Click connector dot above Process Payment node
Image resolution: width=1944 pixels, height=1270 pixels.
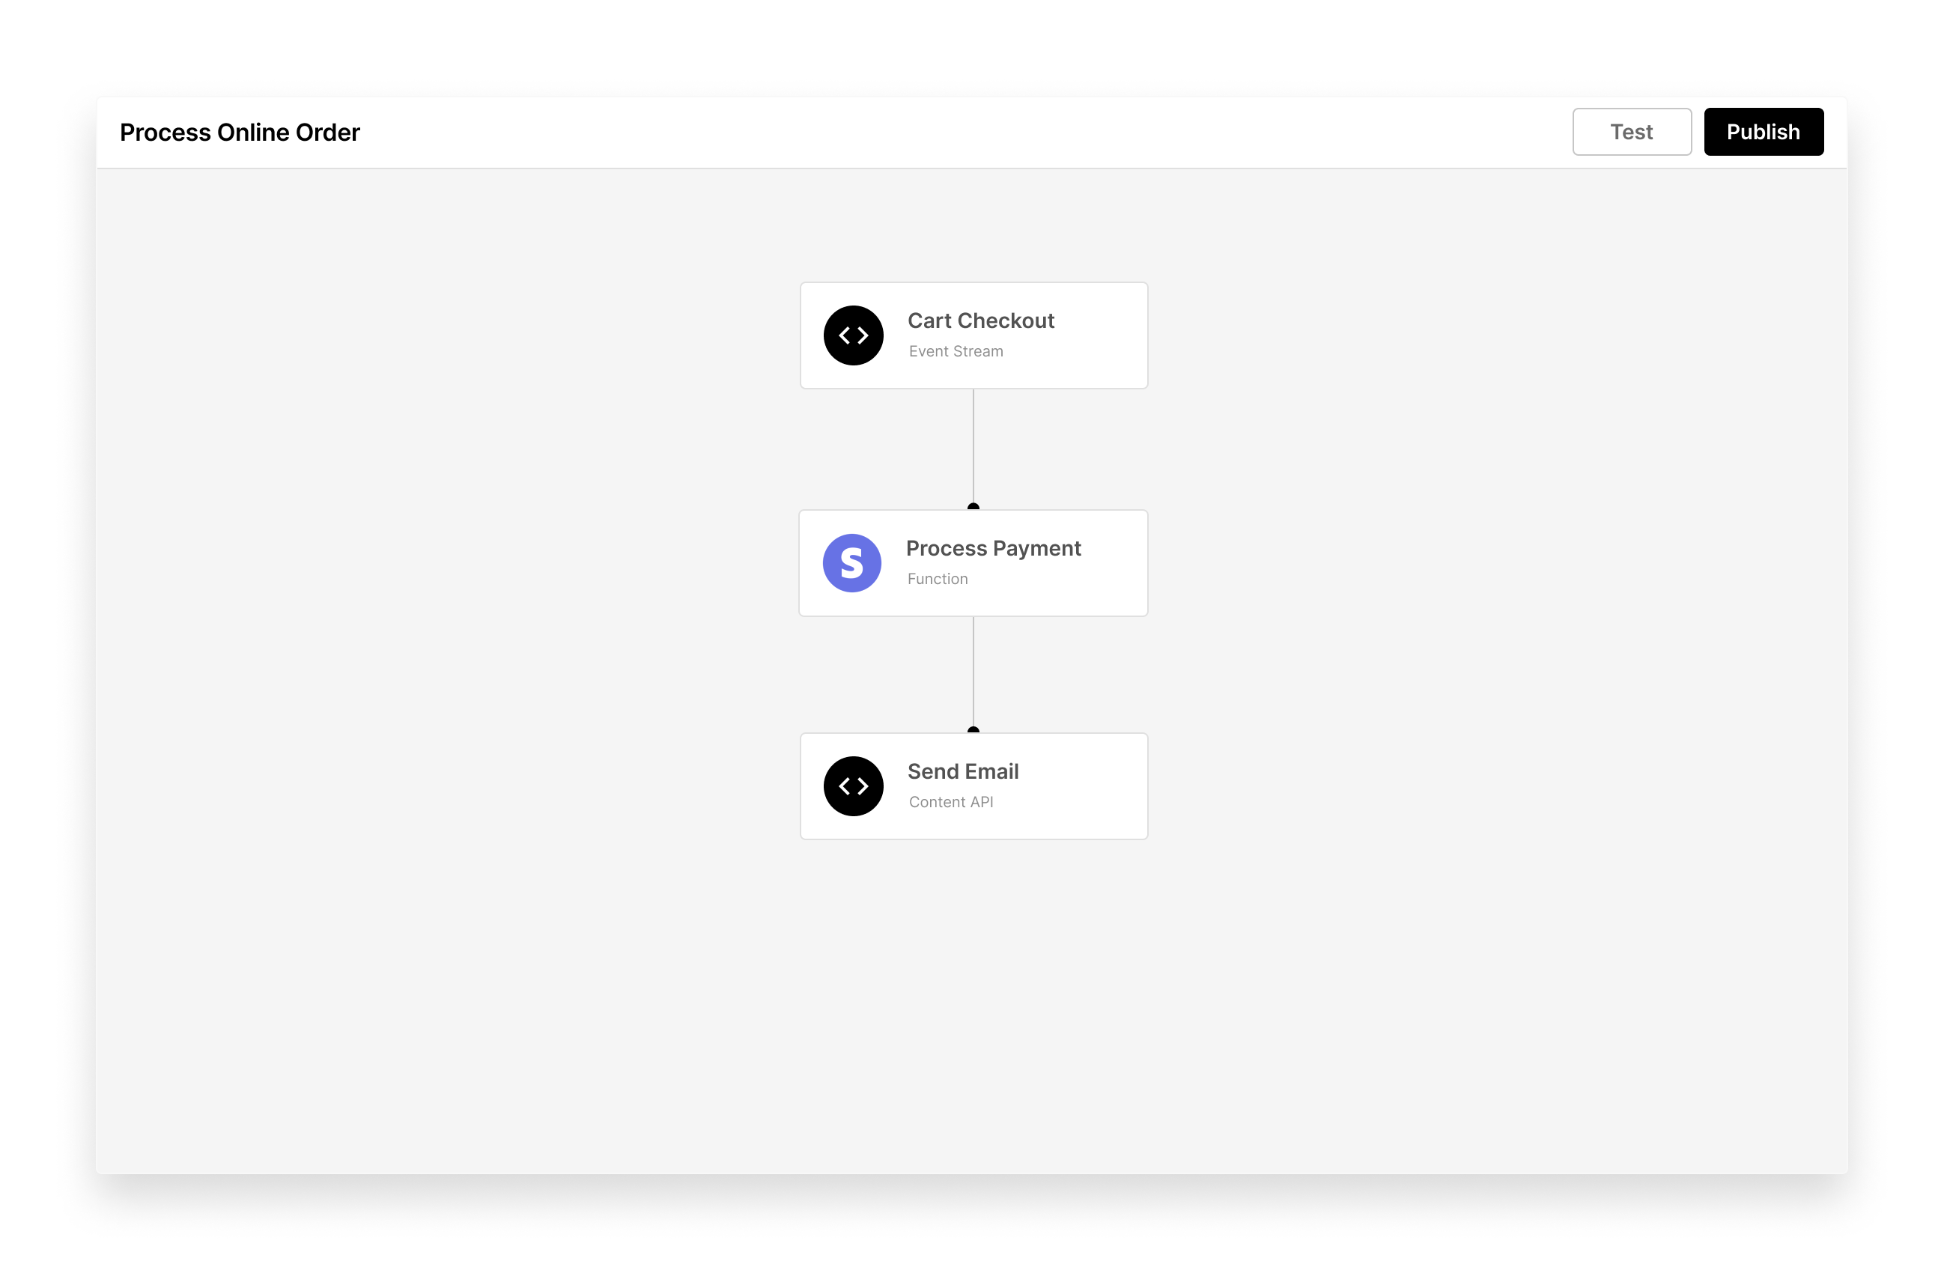973,506
